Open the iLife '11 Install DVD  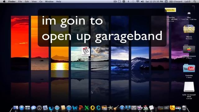point(189,87)
